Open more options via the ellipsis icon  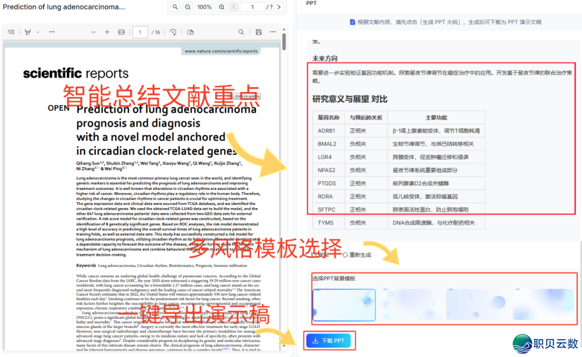click(272, 32)
